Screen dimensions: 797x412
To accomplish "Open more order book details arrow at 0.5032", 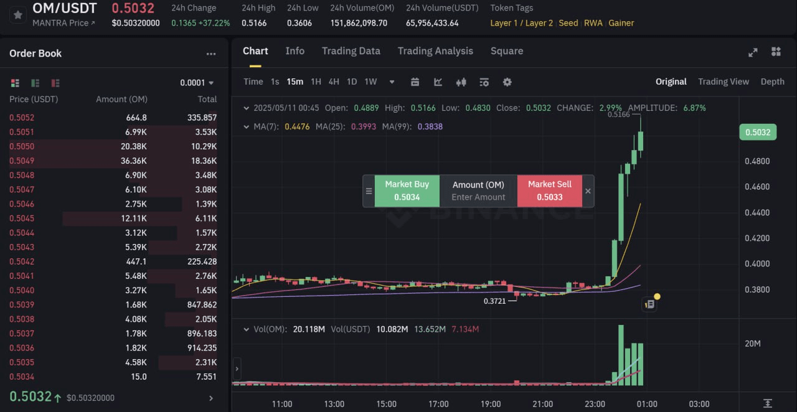I will [211, 398].
